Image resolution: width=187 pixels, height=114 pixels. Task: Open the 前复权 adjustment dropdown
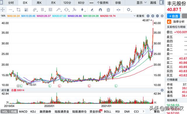point(139,16)
